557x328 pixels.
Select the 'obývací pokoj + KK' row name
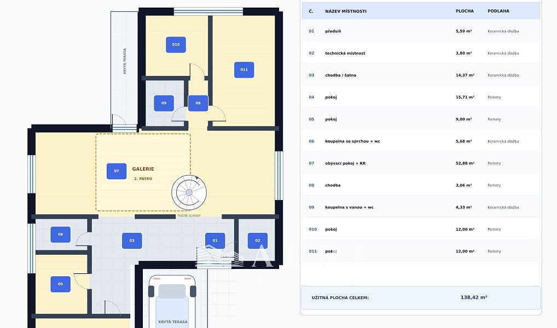coord(345,163)
